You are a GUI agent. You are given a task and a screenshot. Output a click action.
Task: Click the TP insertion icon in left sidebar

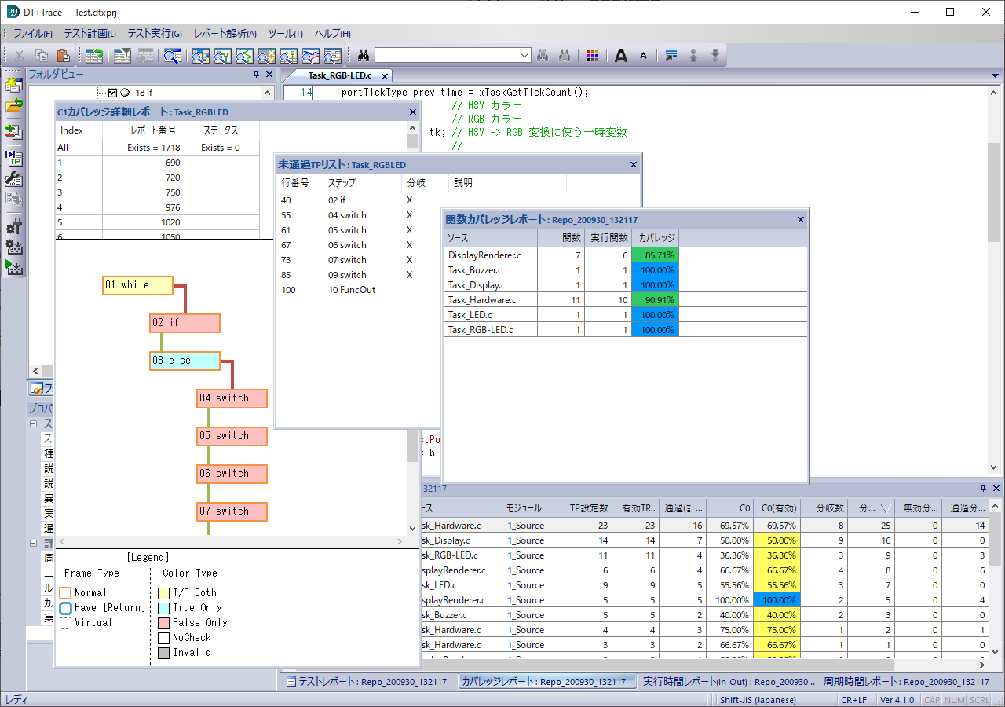coord(14,158)
